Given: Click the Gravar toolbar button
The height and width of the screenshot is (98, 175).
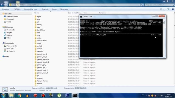Looking at the screenshot, I should tap(54, 9).
